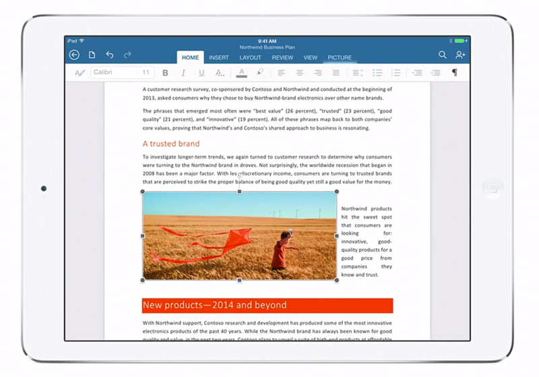Show paragraph marks with pilcrow icon
539x377 pixels.
(x=454, y=73)
